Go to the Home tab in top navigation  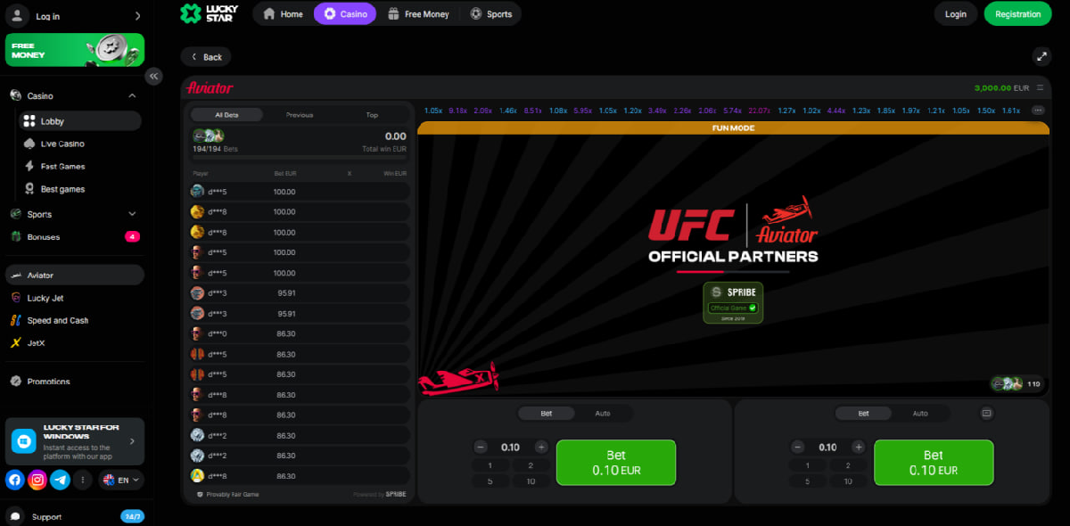tap(283, 14)
